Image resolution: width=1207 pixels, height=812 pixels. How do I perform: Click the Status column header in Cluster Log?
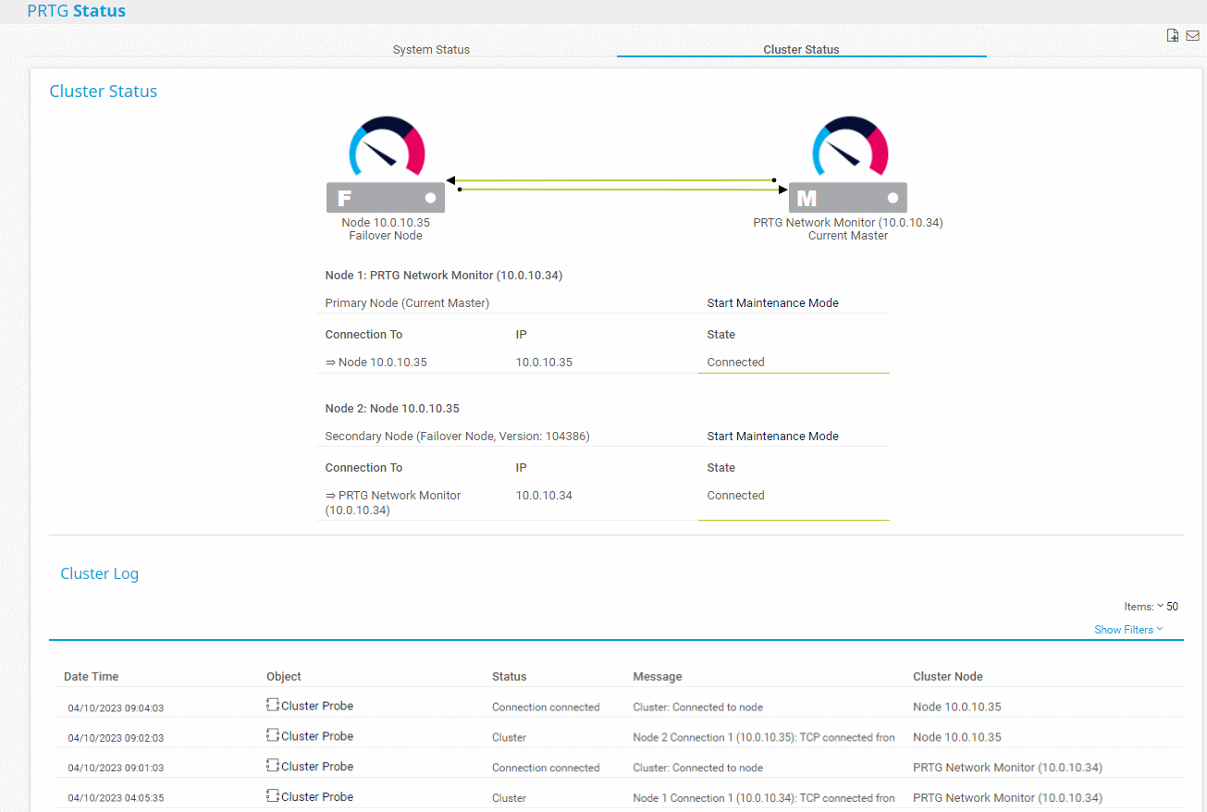(509, 677)
